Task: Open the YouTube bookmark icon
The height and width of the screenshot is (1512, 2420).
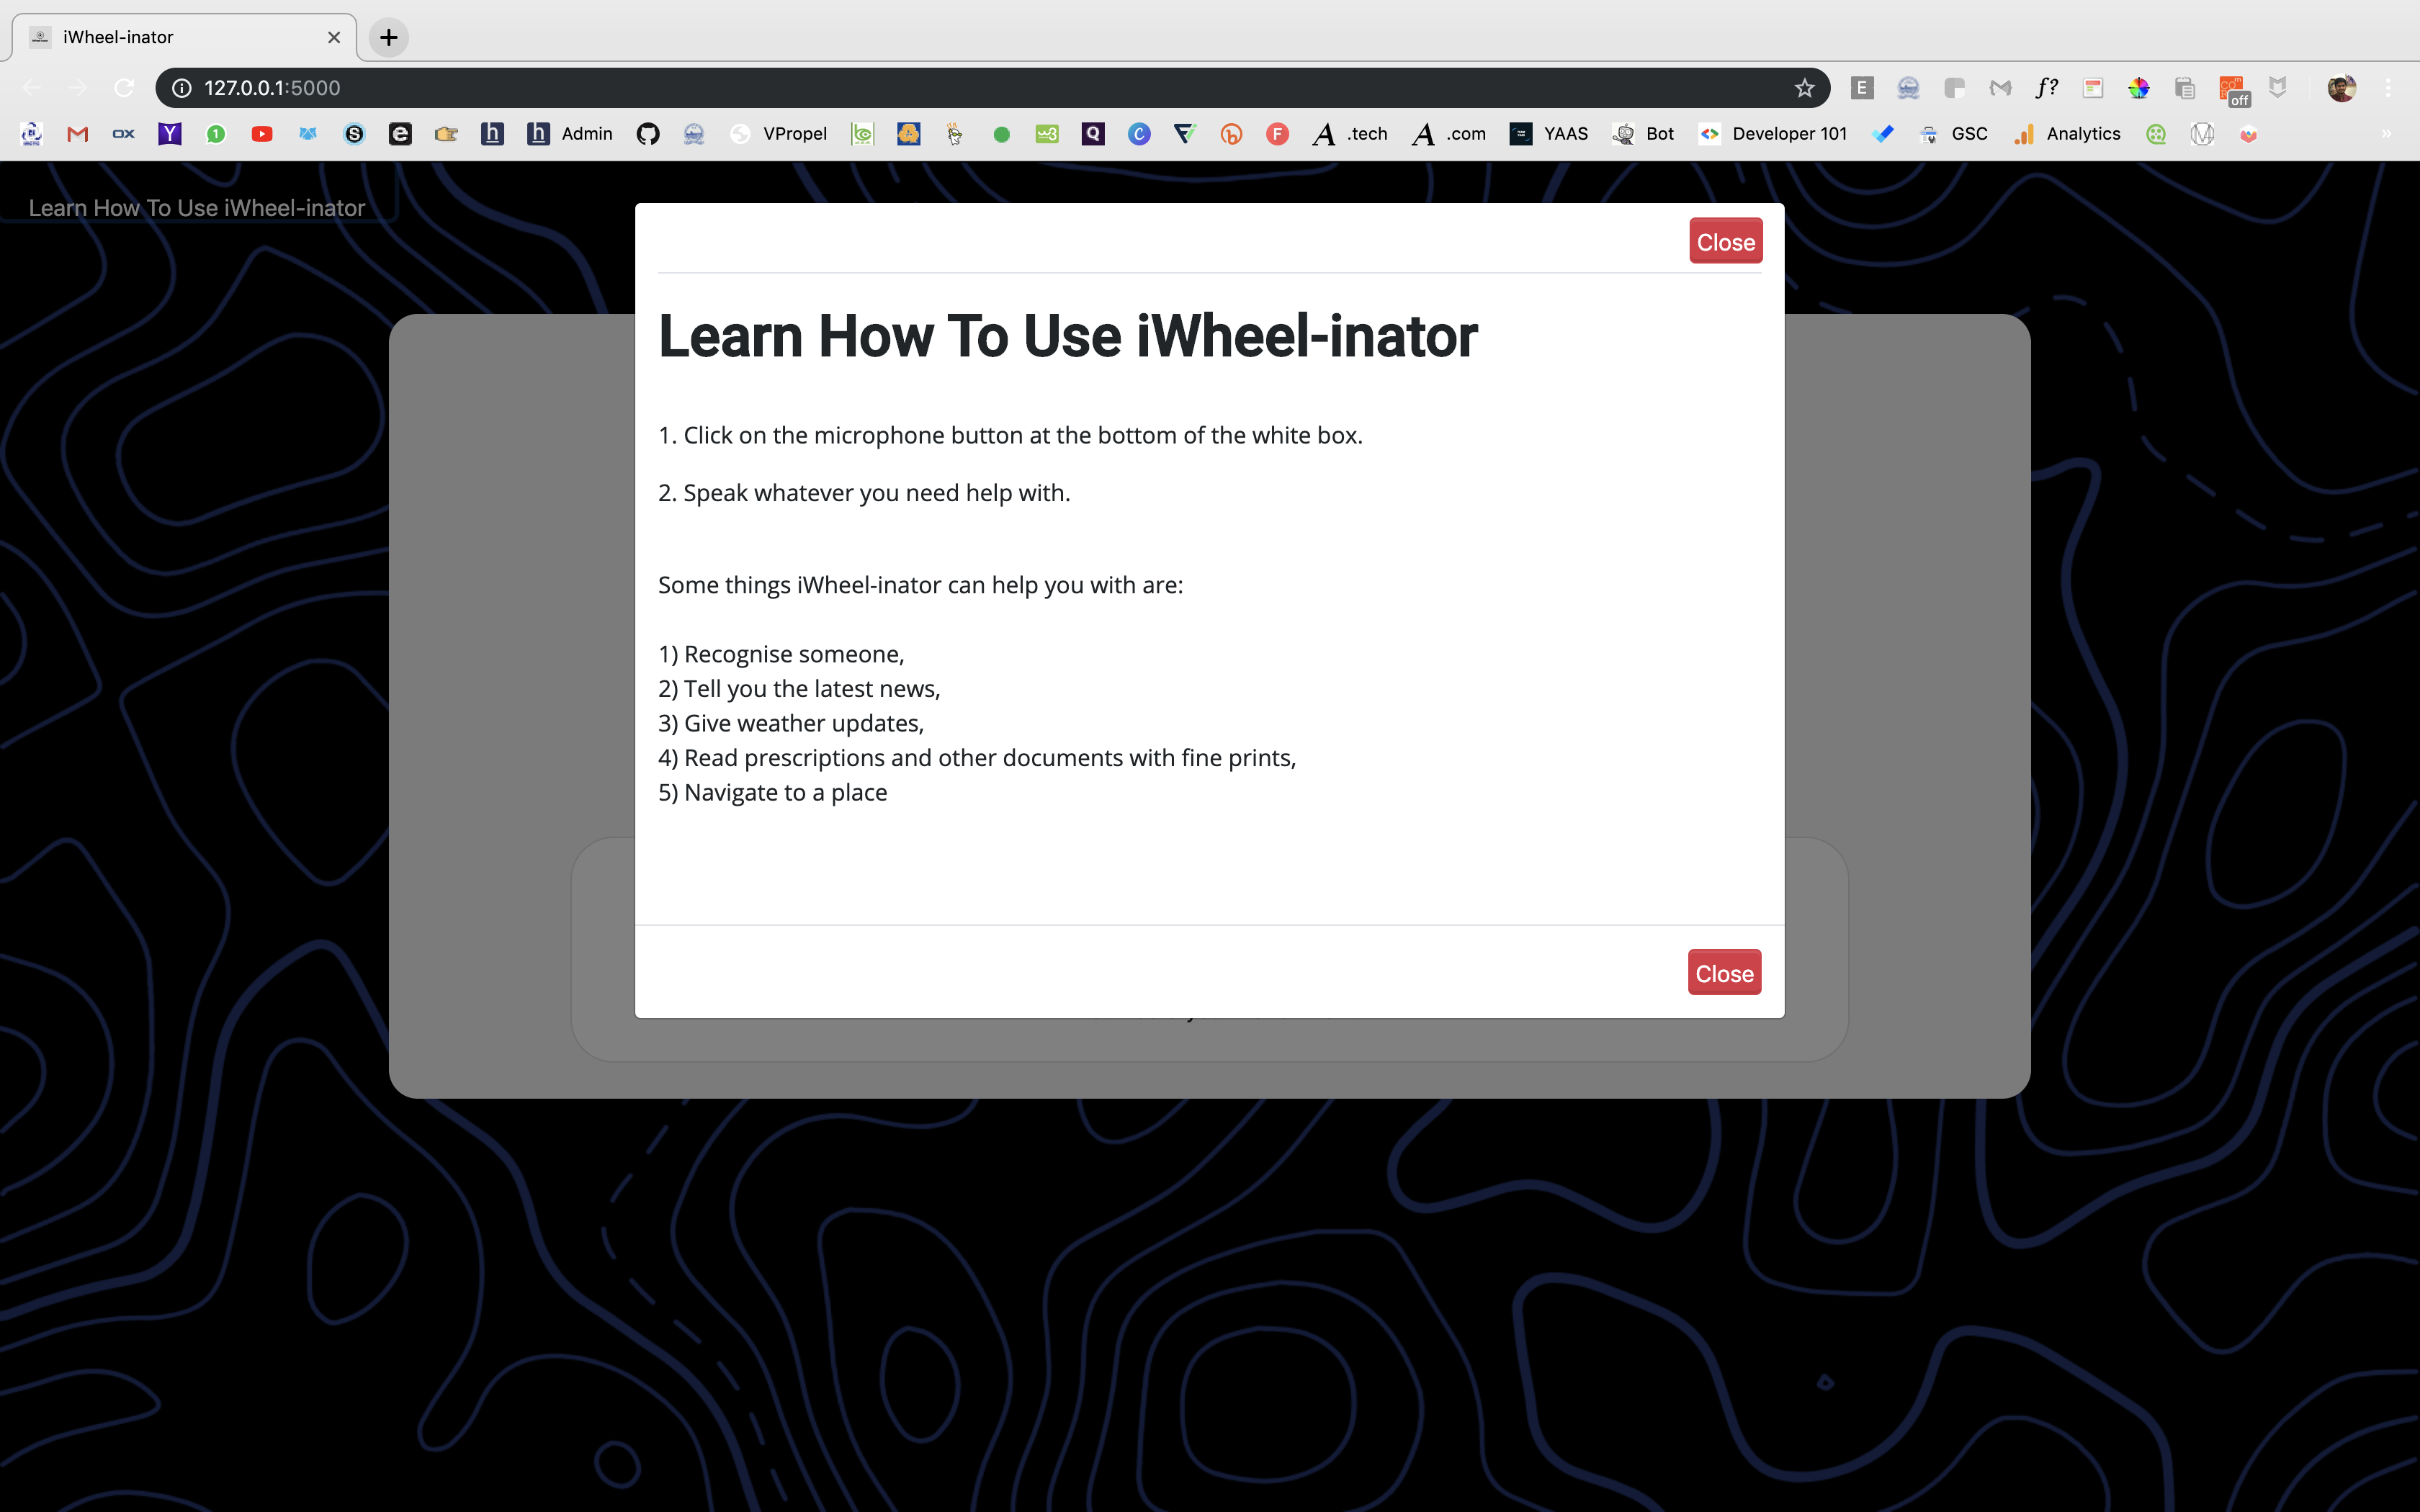Action: pyautogui.click(x=262, y=134)
